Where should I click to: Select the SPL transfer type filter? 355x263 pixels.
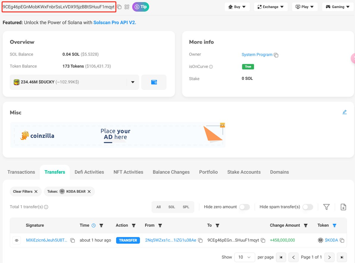(186, 207)
